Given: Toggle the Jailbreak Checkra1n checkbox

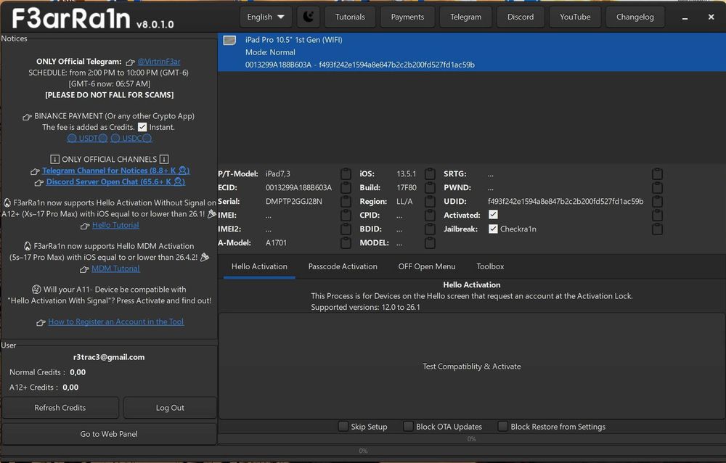Looking at the screenshot, I should 493,229.
